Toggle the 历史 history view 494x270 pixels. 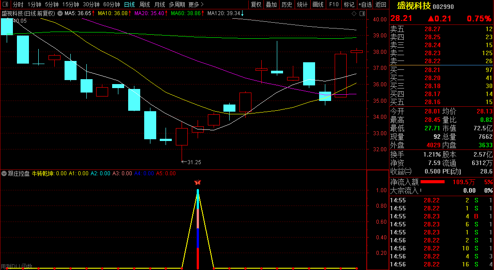(x=287, y=4)
